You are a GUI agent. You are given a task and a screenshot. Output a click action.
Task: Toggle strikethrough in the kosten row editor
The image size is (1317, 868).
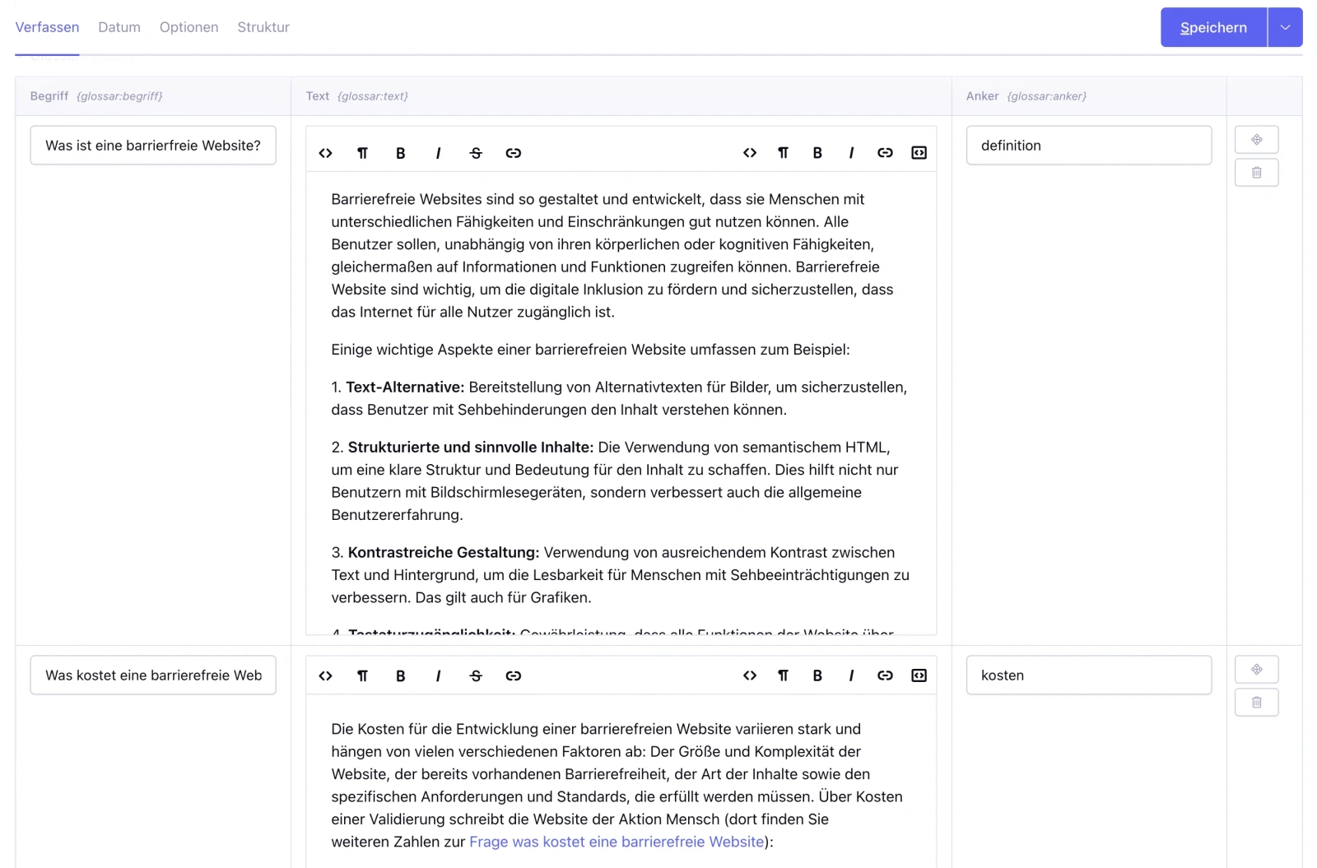(476, 675)
